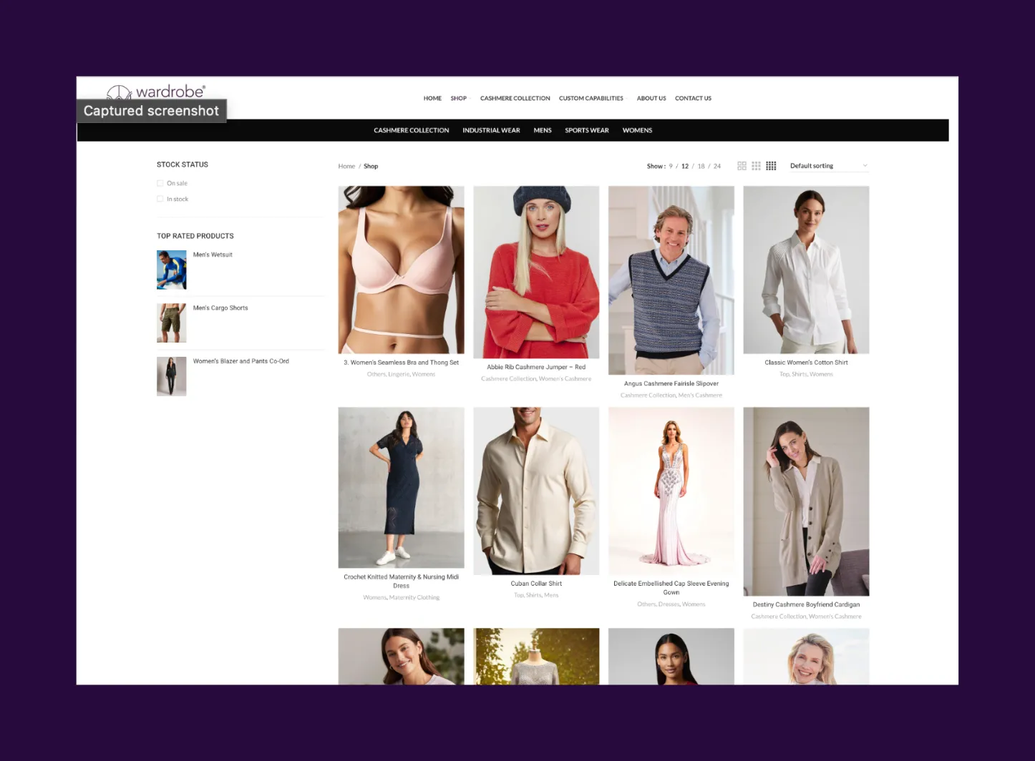Show 24 products per page
The height and width of the screenshot is (761, 1035).
(x=717, y=166)
